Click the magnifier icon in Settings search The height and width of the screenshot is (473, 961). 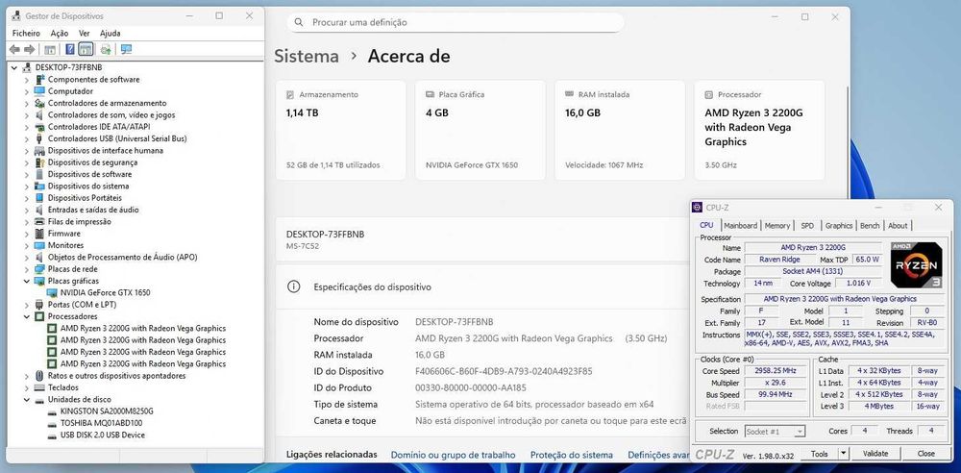coord(299,22)
